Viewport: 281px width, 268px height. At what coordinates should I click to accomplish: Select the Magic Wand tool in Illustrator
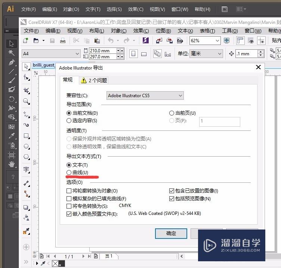coord(12,53)
